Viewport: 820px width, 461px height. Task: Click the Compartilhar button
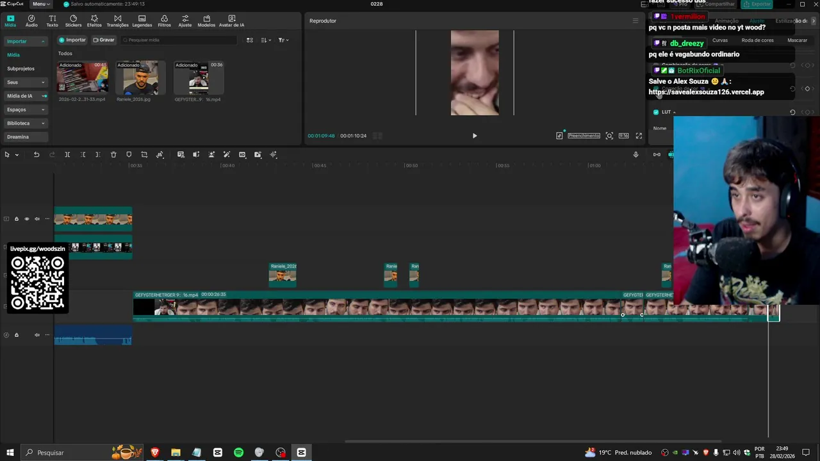pyautogui.click(x=715, y=4)
